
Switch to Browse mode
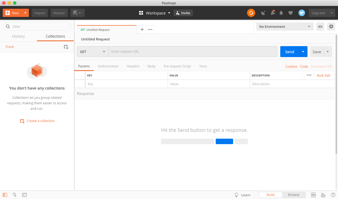click(294, 195)
